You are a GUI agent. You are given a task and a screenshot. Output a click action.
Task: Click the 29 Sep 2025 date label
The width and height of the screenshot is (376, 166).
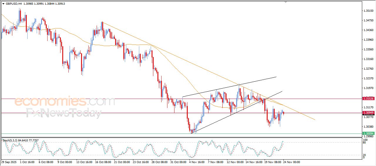pos(9,162)
